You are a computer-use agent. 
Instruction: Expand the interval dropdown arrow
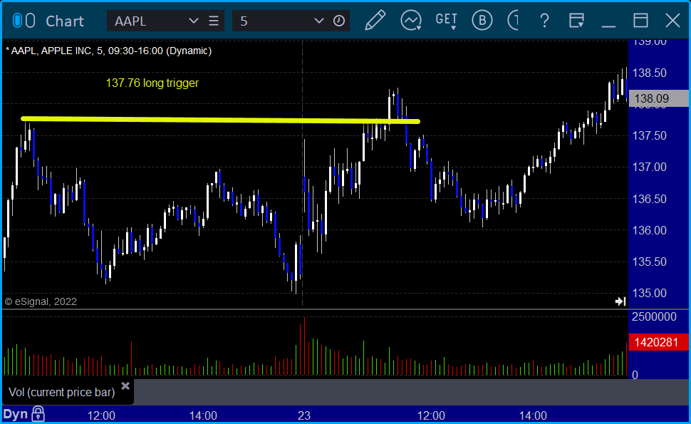319,21
